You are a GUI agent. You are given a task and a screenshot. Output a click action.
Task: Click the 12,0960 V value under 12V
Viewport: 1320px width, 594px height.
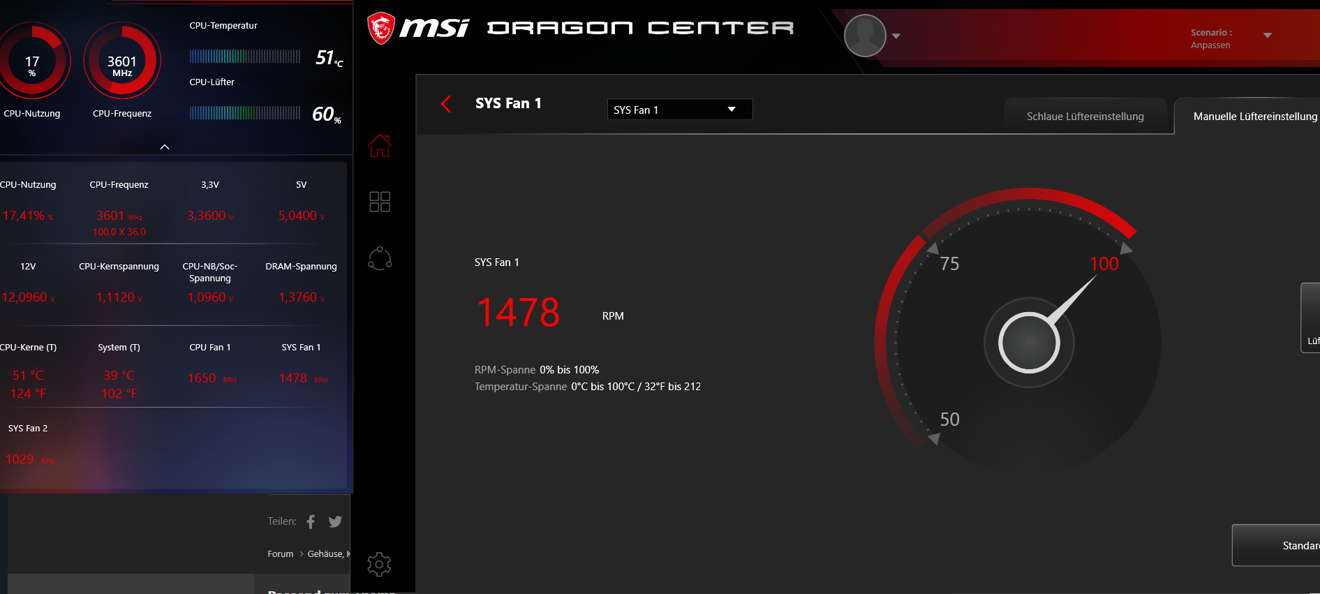click(28, 297)
